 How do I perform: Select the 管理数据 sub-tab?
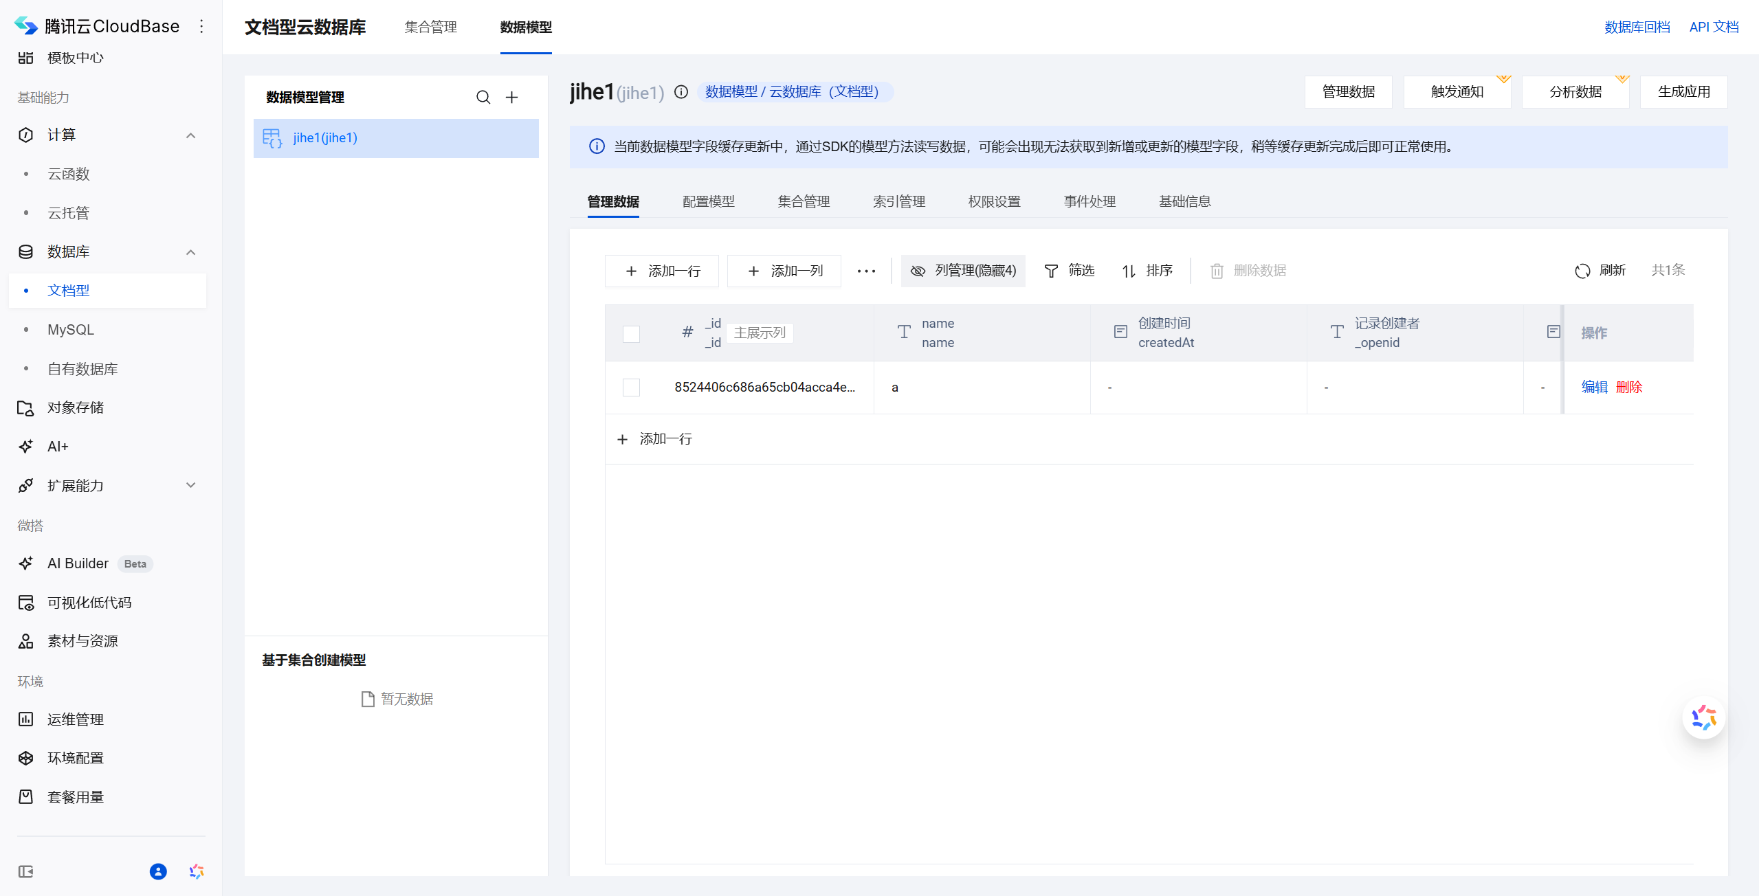click(x=613, y=201)
